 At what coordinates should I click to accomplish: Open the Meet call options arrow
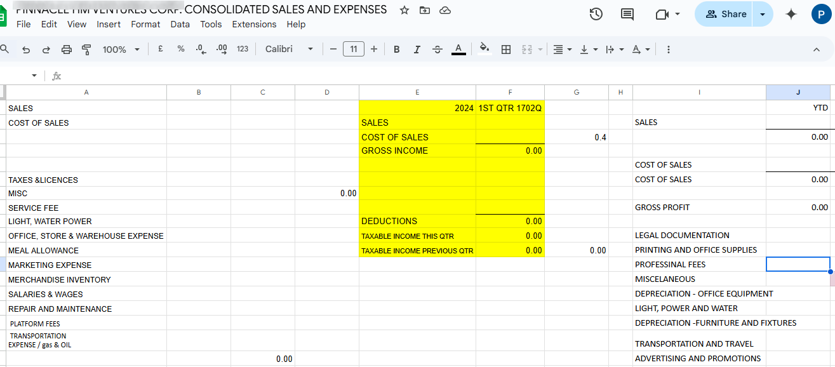click(x=678, y=14)
